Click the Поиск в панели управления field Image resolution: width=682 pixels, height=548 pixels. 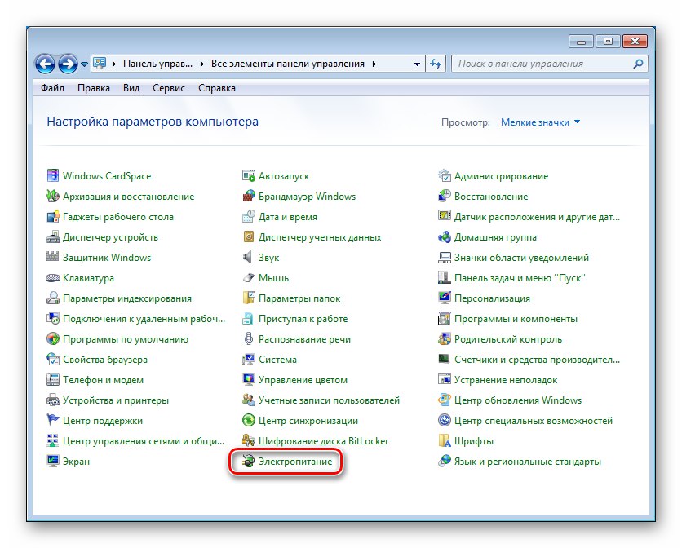tap(550, 64)
